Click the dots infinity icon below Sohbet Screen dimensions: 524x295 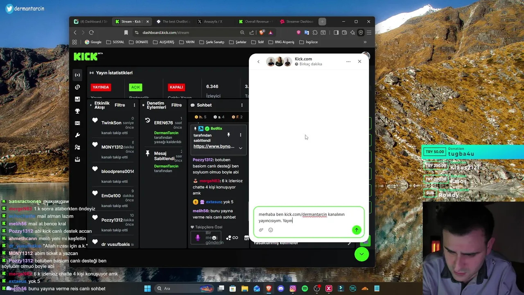[232, 238]
